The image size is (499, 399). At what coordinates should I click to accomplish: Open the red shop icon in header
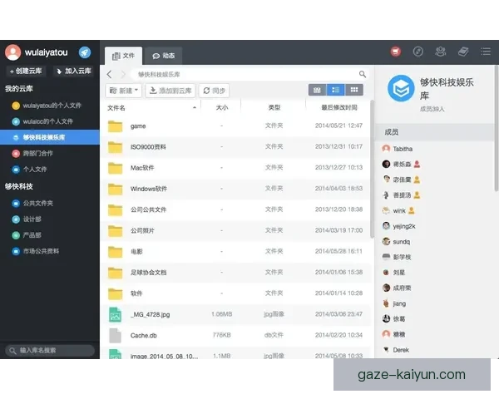[x=396, y=52]
